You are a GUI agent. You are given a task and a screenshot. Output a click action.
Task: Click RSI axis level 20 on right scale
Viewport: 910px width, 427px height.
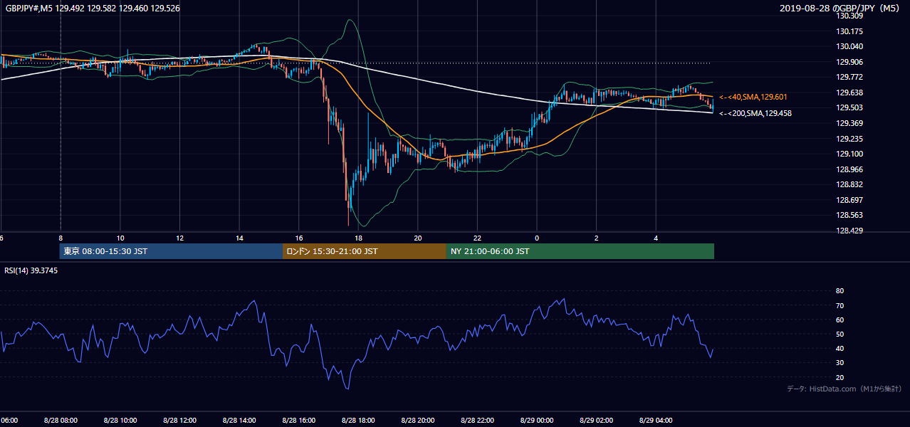pyautogui.click(x=840, y=377)
